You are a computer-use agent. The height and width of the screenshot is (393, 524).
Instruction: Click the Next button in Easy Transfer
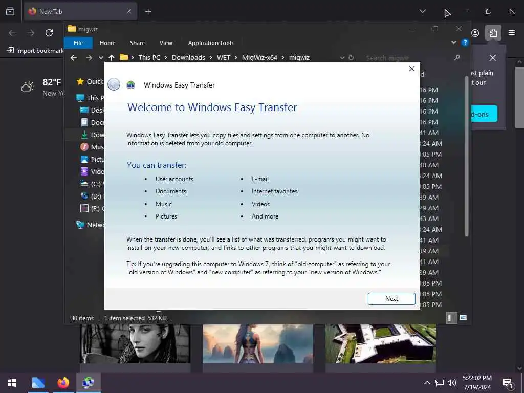[391, 299]
